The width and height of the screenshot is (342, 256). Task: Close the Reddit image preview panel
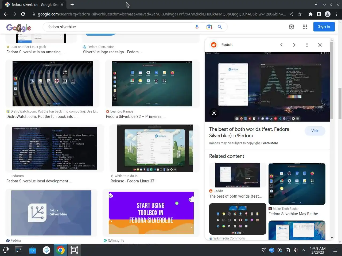click(x=320, y=45)
